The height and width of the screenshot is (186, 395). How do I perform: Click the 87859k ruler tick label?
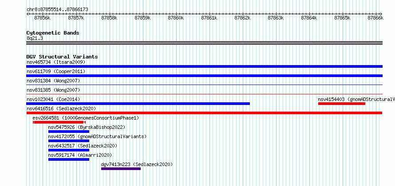click(142, 18)
